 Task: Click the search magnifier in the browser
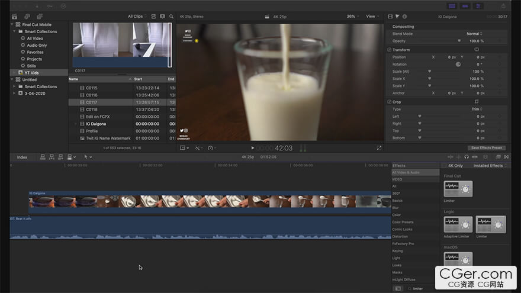pos(172,17)
